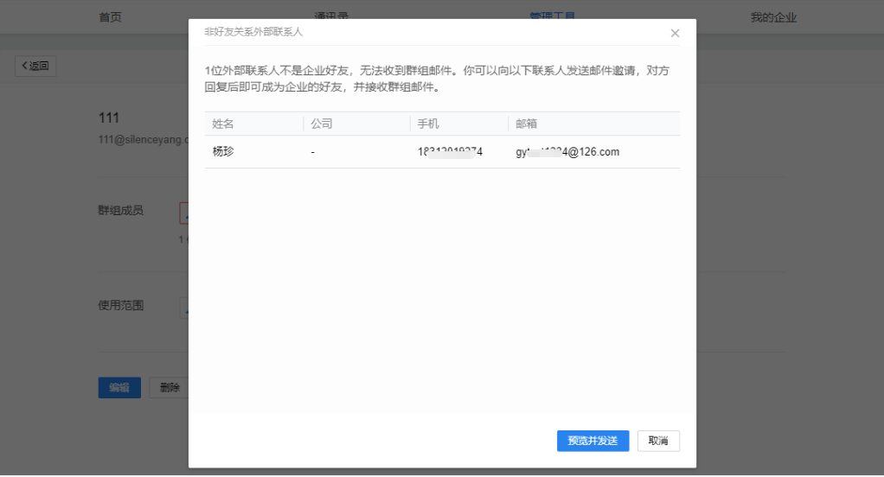This screenshot has height=477, width=884.
Task: Click the 预览并发送 button
Action: point(593,441)
